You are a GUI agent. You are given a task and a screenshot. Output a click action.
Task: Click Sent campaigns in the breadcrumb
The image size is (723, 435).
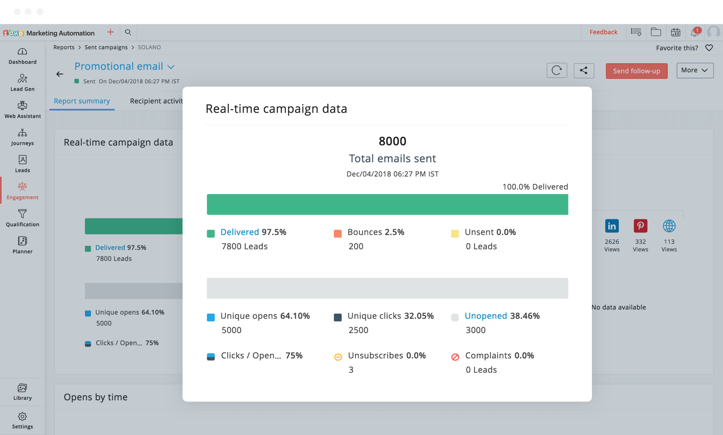pos(106,47)
